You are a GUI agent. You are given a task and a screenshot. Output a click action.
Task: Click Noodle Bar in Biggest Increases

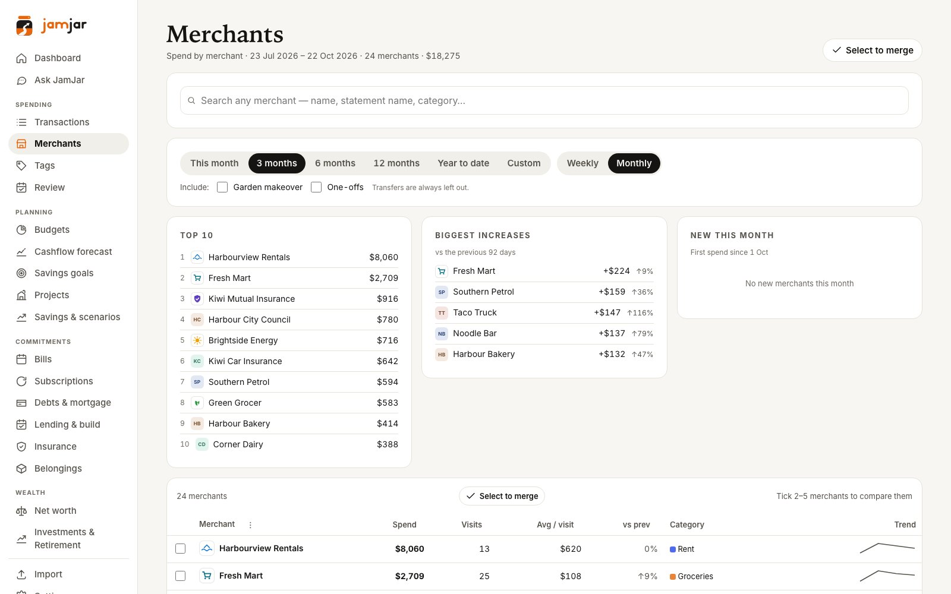click(x=544, y=333)
